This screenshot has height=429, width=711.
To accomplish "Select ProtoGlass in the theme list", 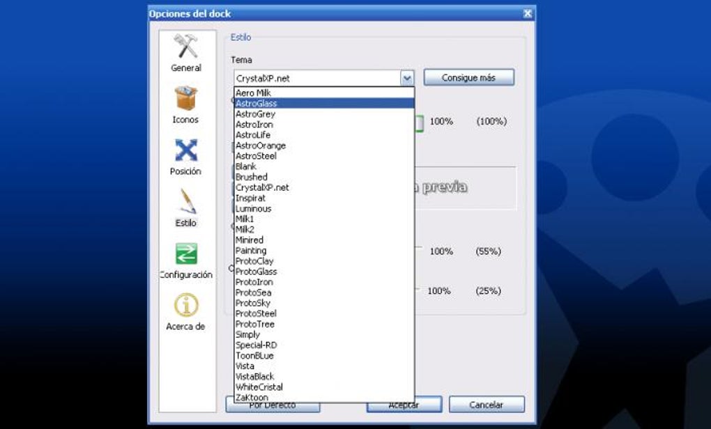I will 324,272.
